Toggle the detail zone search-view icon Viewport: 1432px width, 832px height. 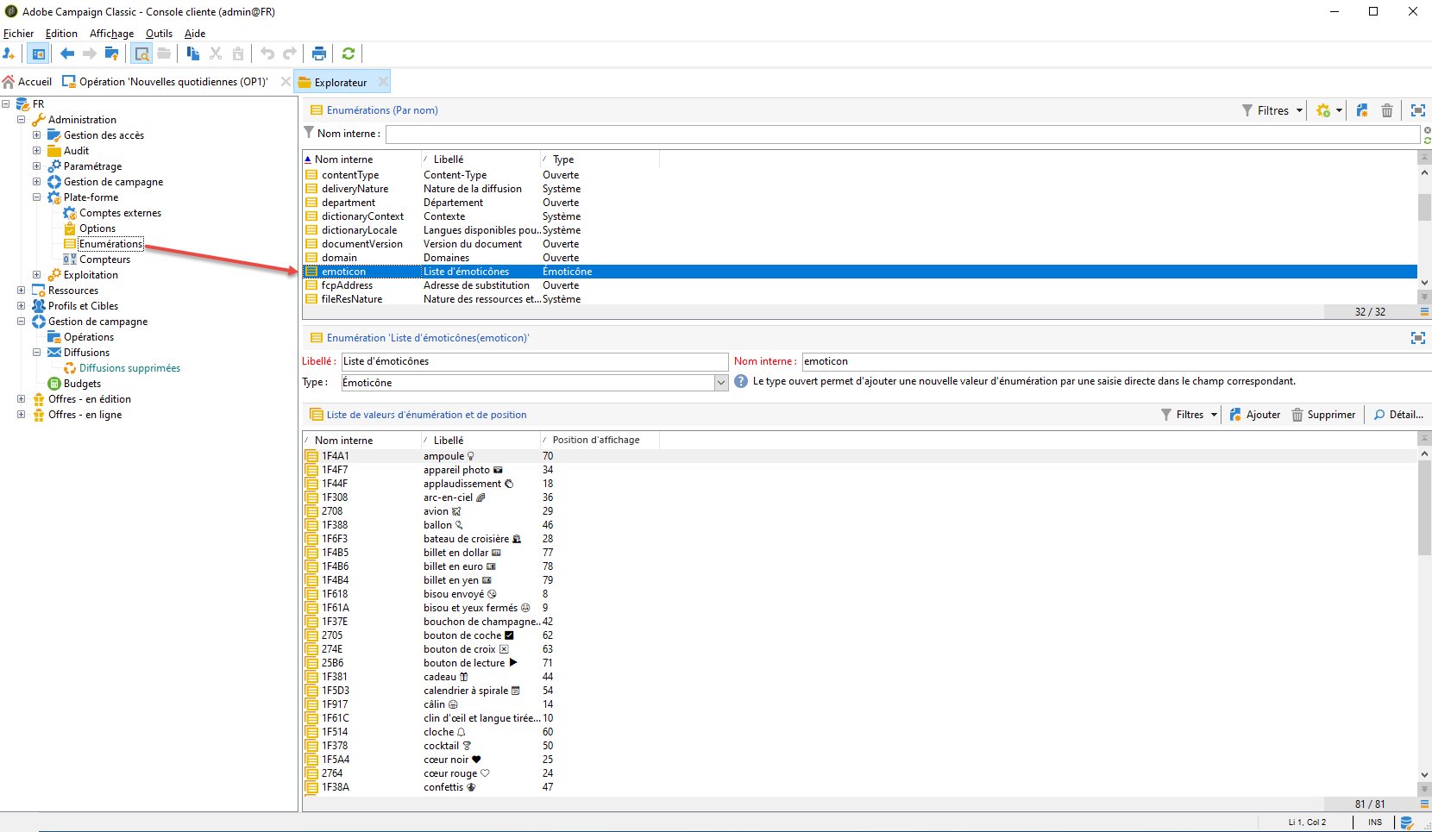(x=142, y=53)
